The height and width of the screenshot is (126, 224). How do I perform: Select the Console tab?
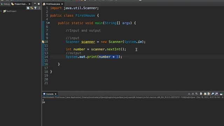[x=50, y=94]
